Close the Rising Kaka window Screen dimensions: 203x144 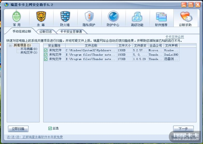[198, 5]
